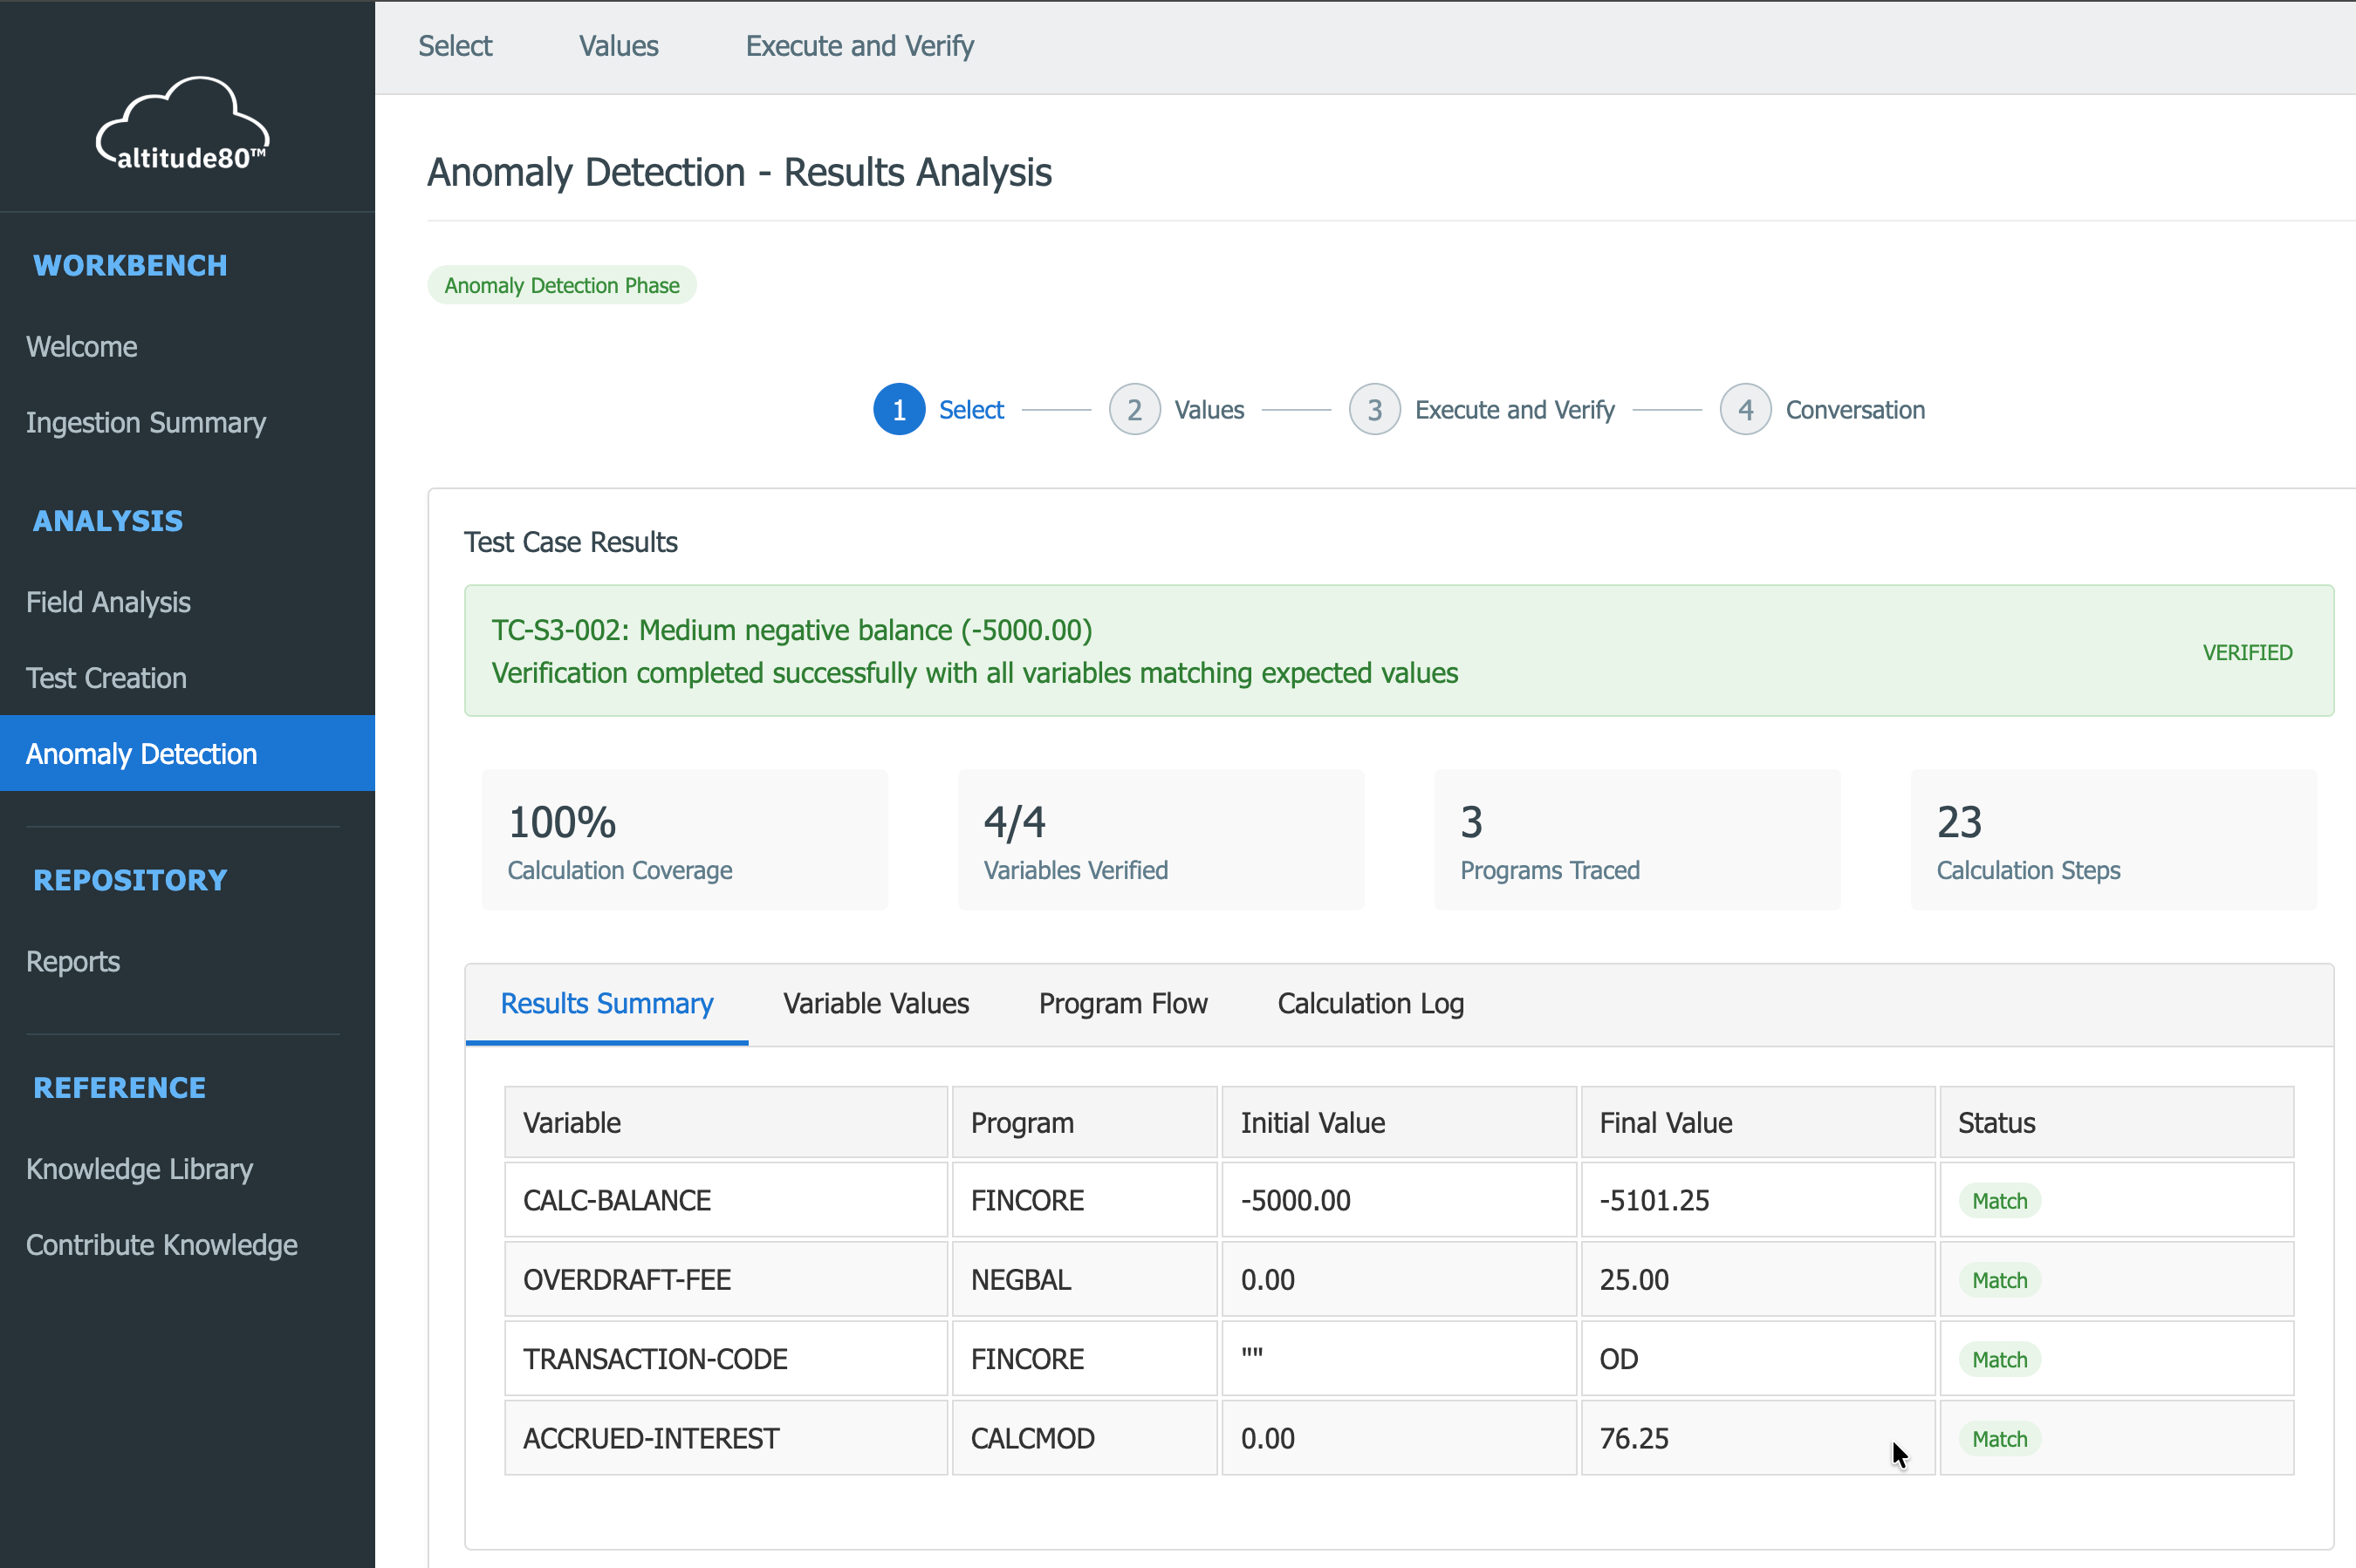This screenshot has width=2356, height=1568.
Task: Open Execute and Verify in top bar
Action: (x=860, y=46)
